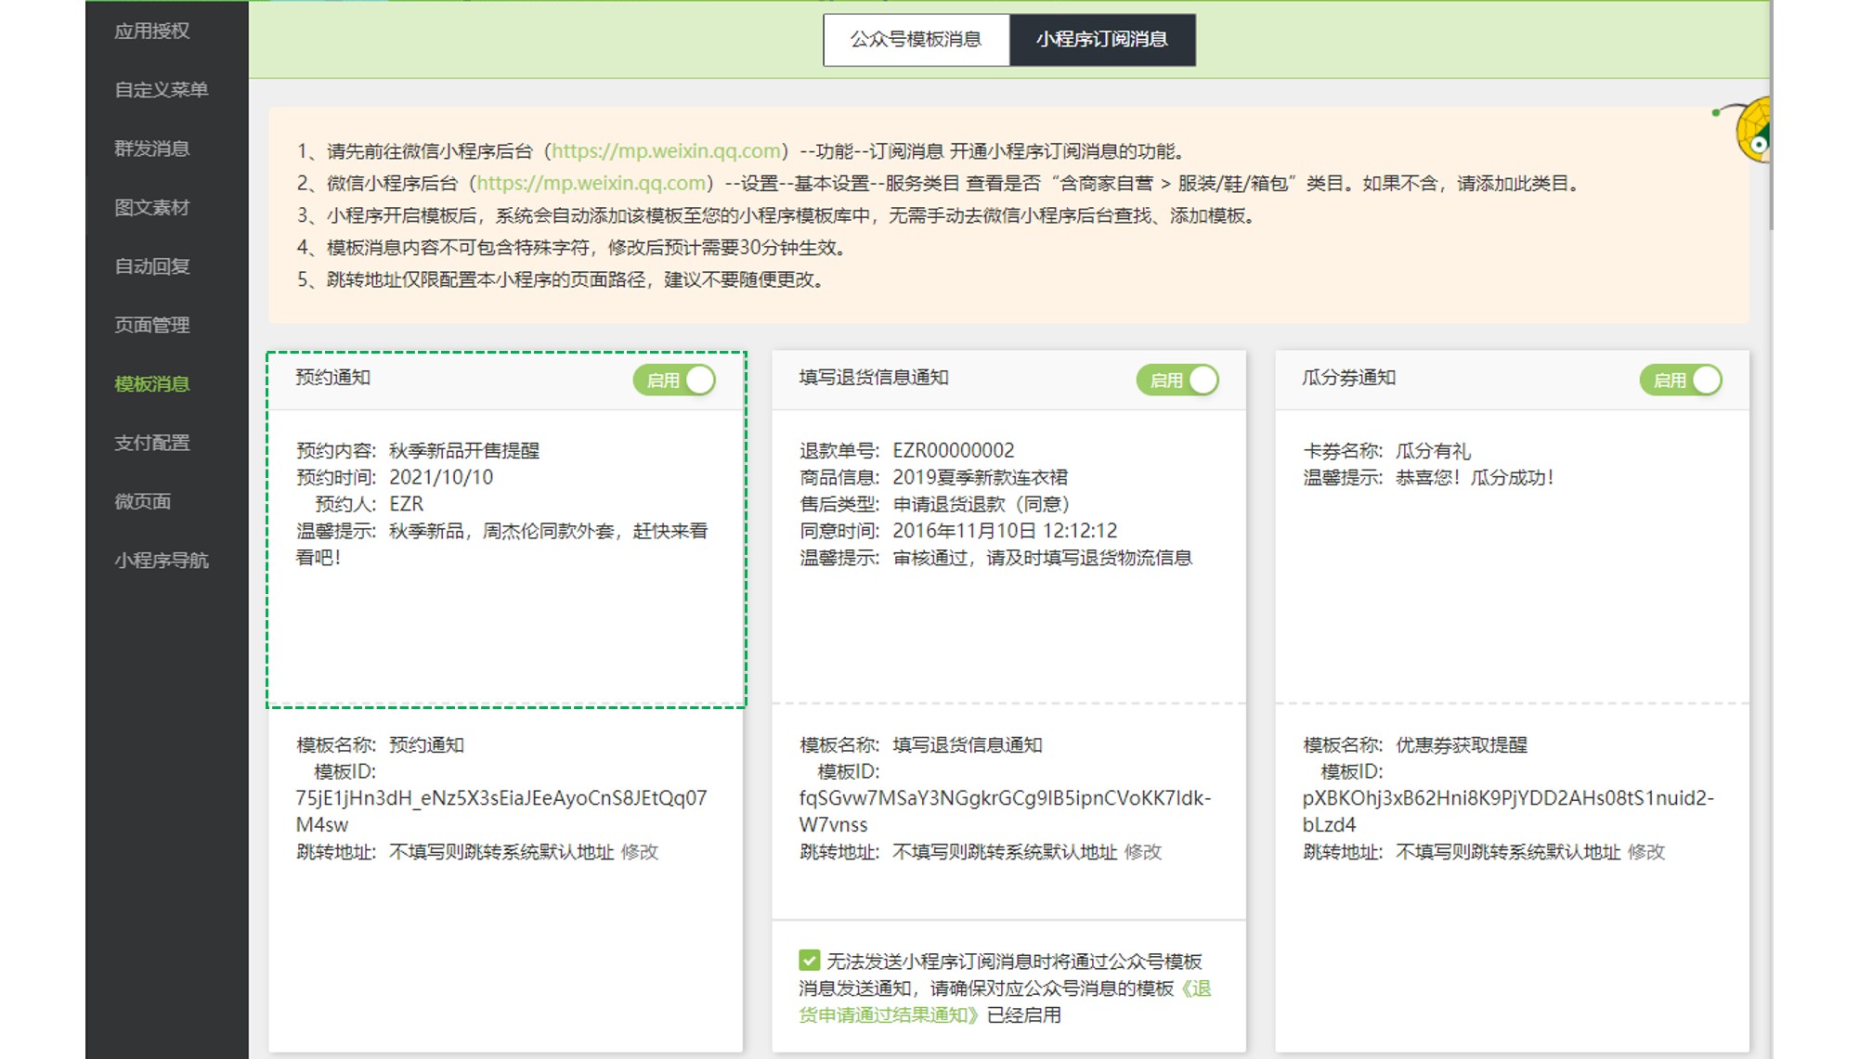Select the 小程序订阅消息 tab
This screenshot has width=1859, height=1059.
point(1102,39)
